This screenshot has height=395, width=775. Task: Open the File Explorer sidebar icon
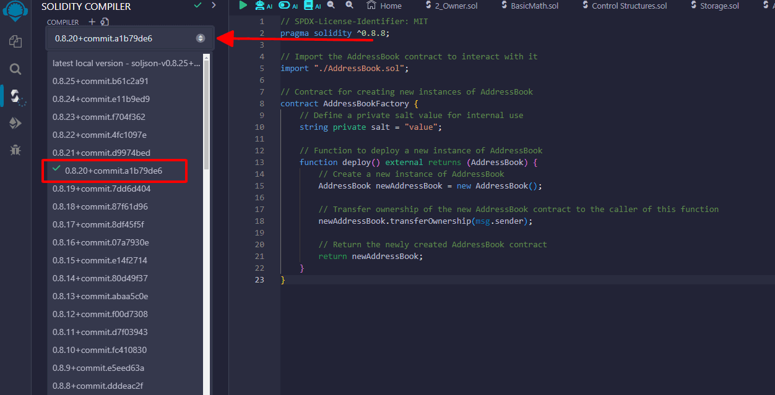[x=15, y=42]
